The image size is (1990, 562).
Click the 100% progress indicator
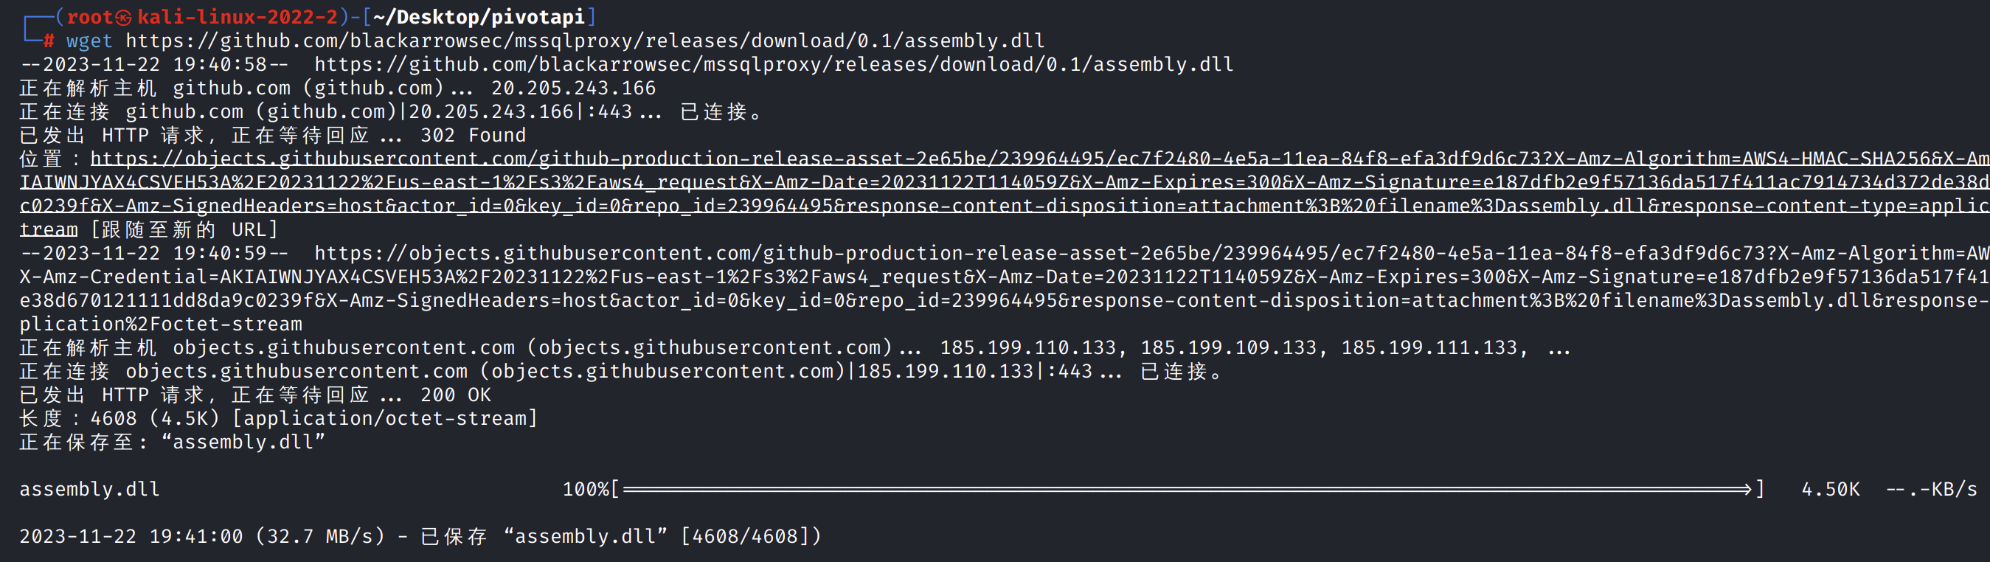586,490
